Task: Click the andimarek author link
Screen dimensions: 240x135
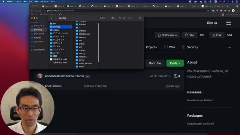Action: 52,76
